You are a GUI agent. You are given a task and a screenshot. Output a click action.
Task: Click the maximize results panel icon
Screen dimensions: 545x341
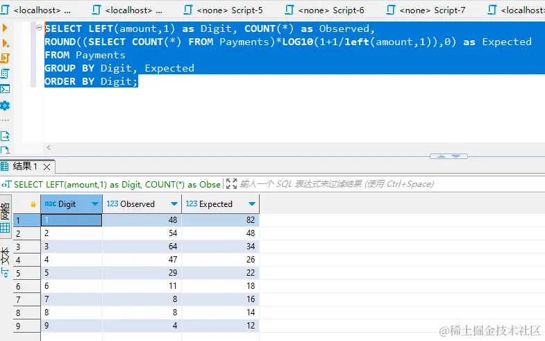click(x=231, y=183)
